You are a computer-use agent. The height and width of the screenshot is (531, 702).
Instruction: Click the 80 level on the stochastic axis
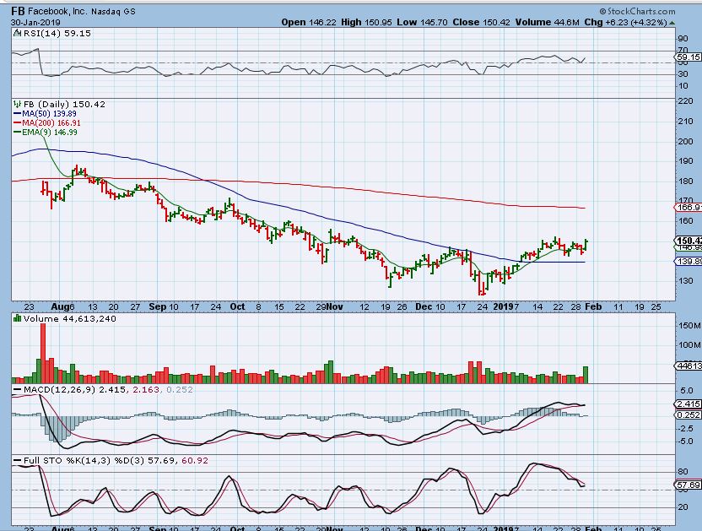pos(683,472)
